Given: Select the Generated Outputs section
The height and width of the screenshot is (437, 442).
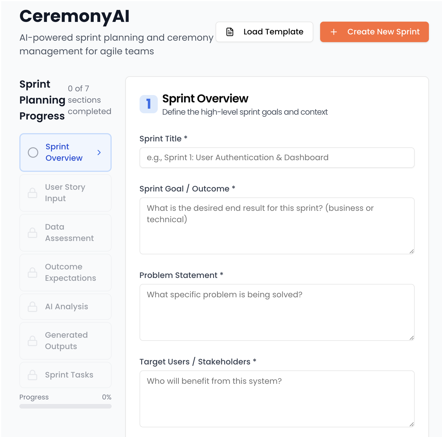Looking at the screenshot, I should (x=65, y=341).
